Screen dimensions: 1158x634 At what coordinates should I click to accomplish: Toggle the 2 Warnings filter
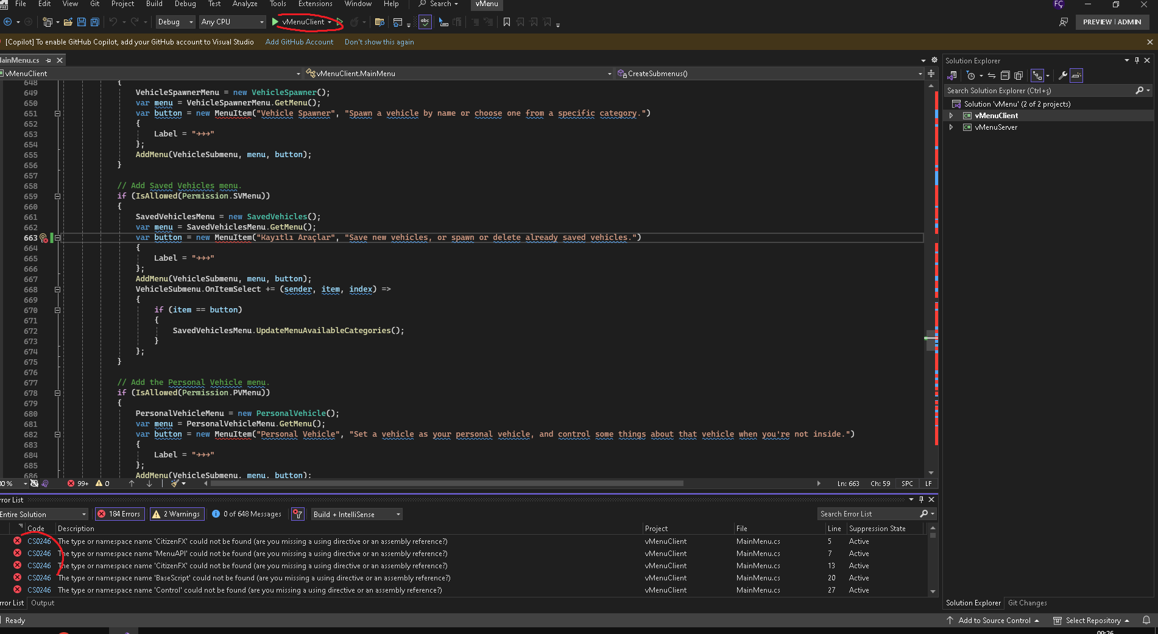click(176, 514)
